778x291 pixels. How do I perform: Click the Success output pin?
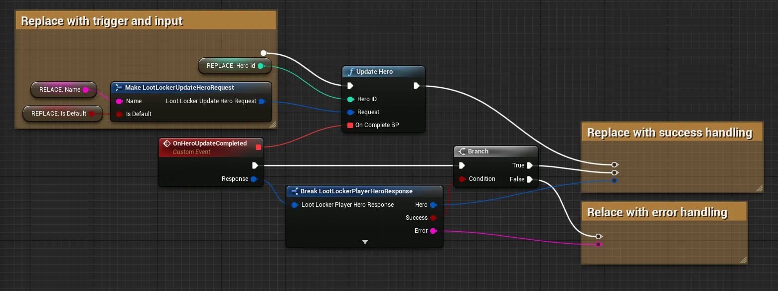(434, 218)
